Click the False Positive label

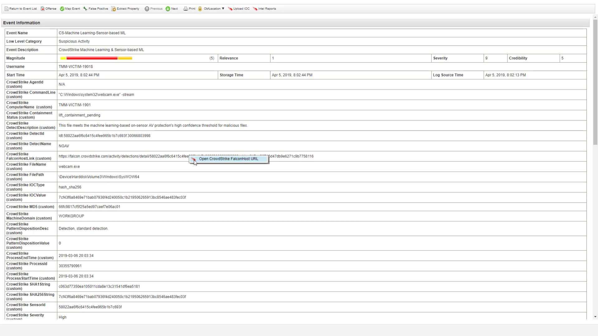point(98,9)
